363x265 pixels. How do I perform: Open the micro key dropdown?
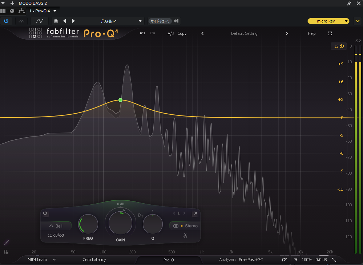(x=328, y=21)
